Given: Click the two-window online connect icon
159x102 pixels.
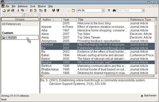Looking at the screenshot, I should [x=41, y=10].
